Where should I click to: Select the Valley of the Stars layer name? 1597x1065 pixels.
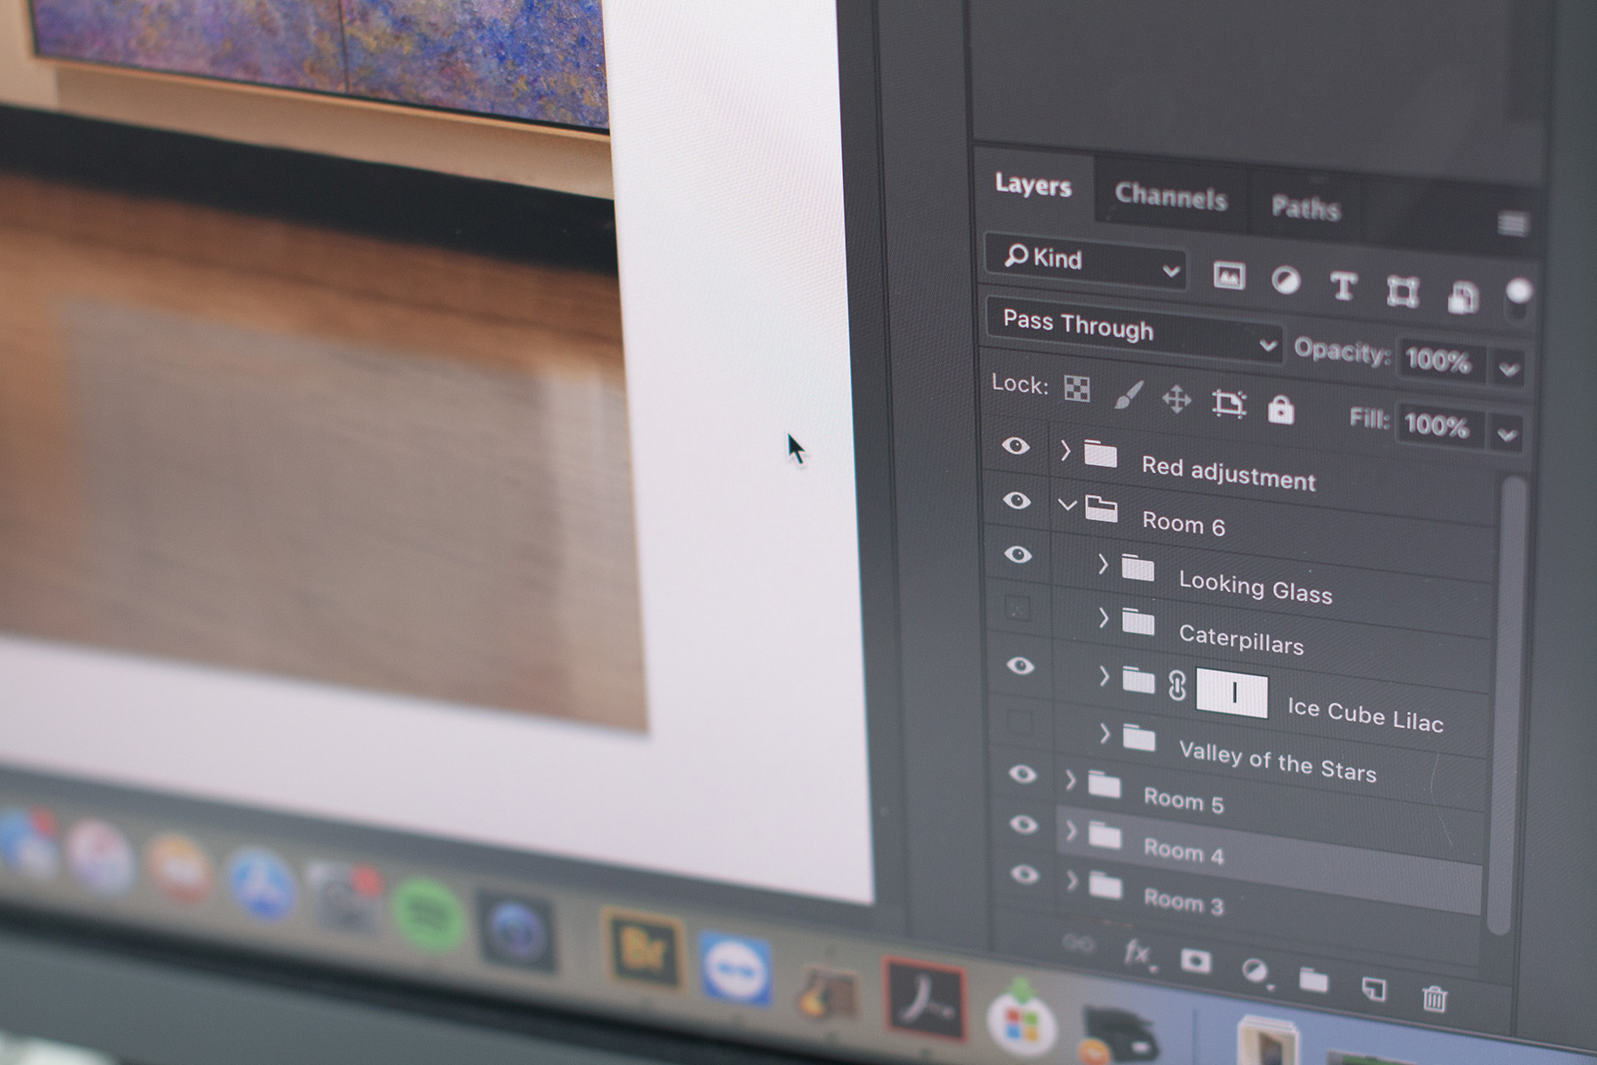click(x=1278, y=761)
